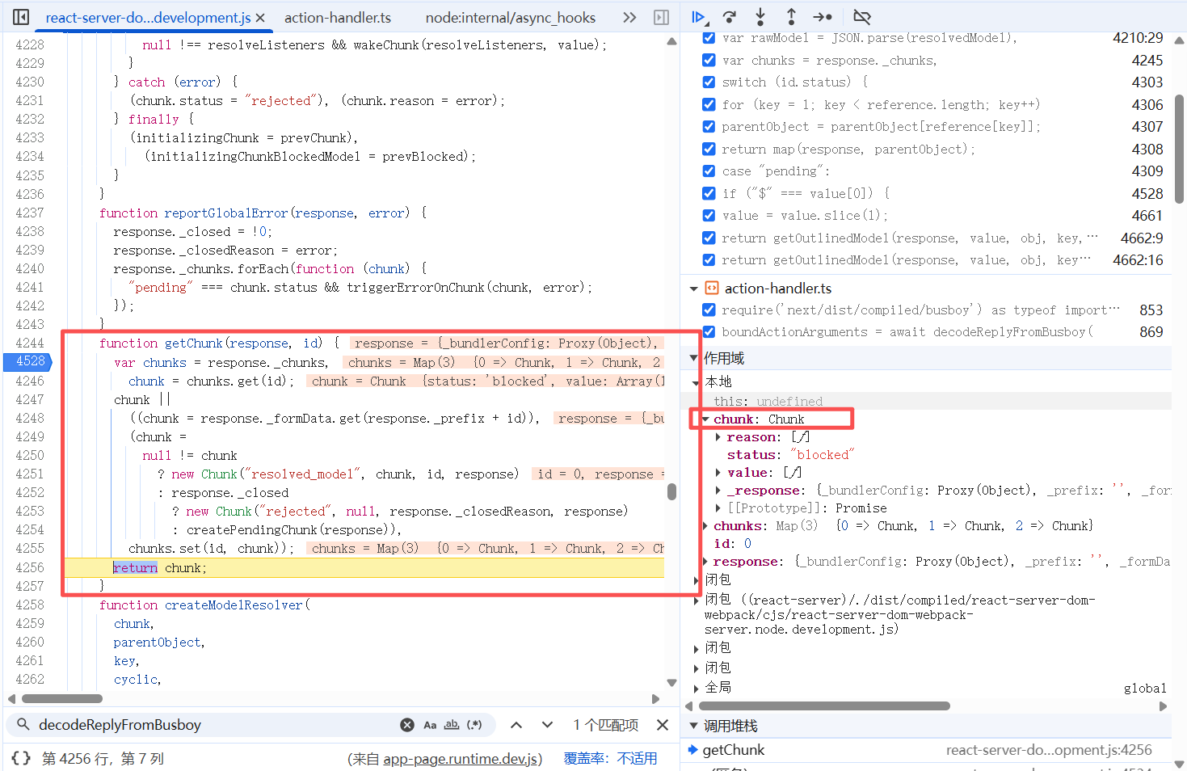Toggle the file navigator sidebar icon
The width and height of the screenshot is (1187, 771).
pyautogui.click(x=21, y=17)
